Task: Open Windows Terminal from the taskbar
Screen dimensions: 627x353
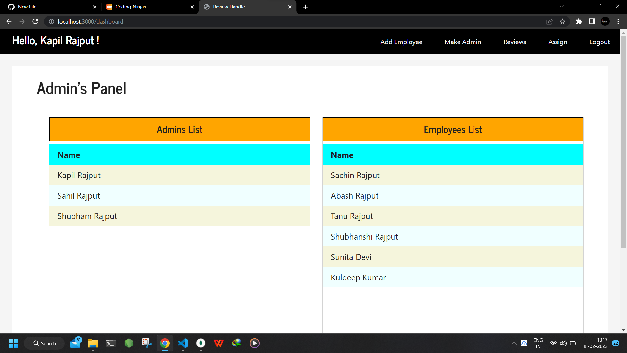Action: 111,343
